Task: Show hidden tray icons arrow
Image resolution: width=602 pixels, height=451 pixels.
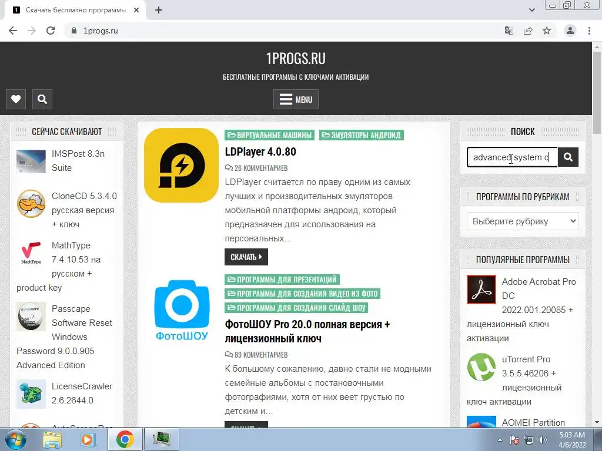Action: [500, 440]
